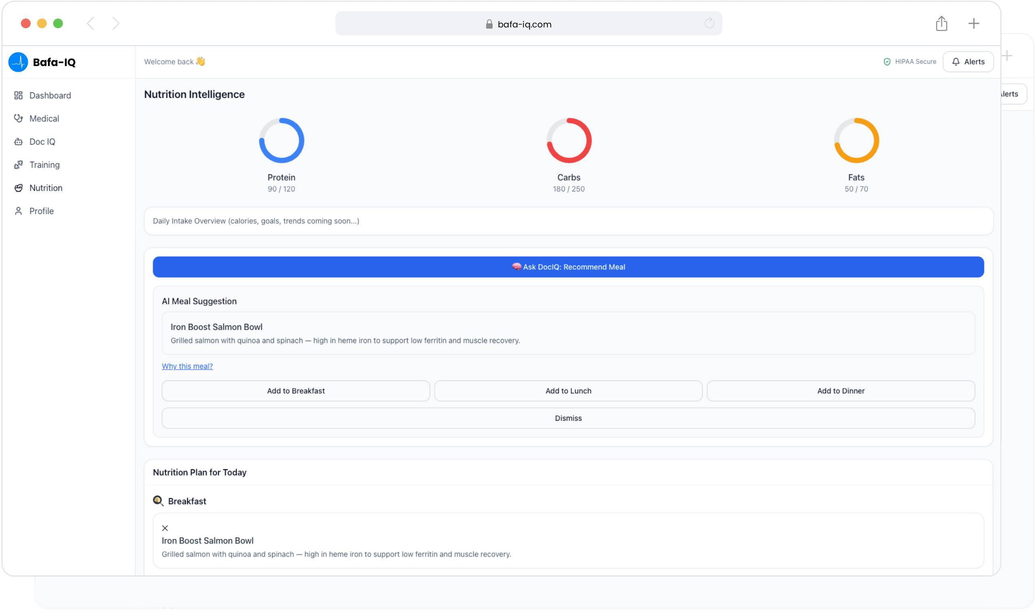Open the 'Why this meal?' link
The image size is (1036, 611).
(x=187, y=366)
